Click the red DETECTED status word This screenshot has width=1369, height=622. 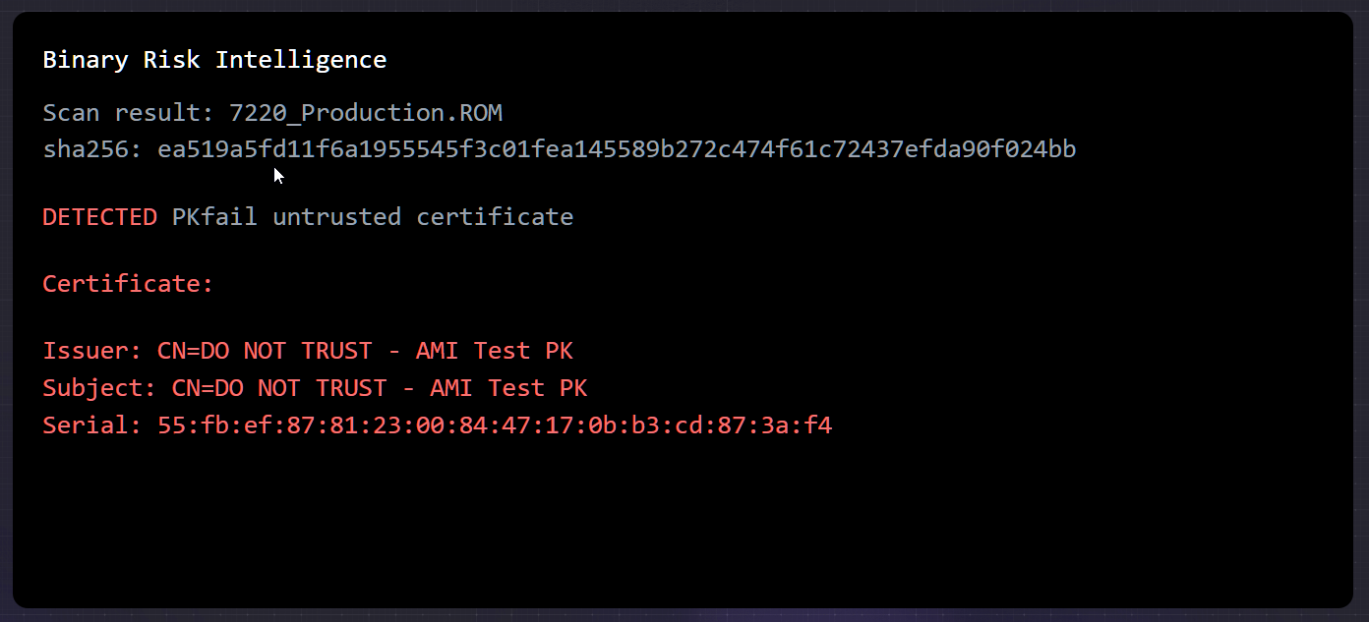[x=99, y=216]
